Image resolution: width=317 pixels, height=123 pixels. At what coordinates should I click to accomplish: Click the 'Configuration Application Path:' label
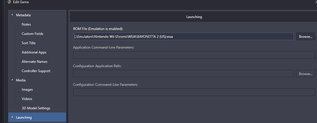point(97,66)
